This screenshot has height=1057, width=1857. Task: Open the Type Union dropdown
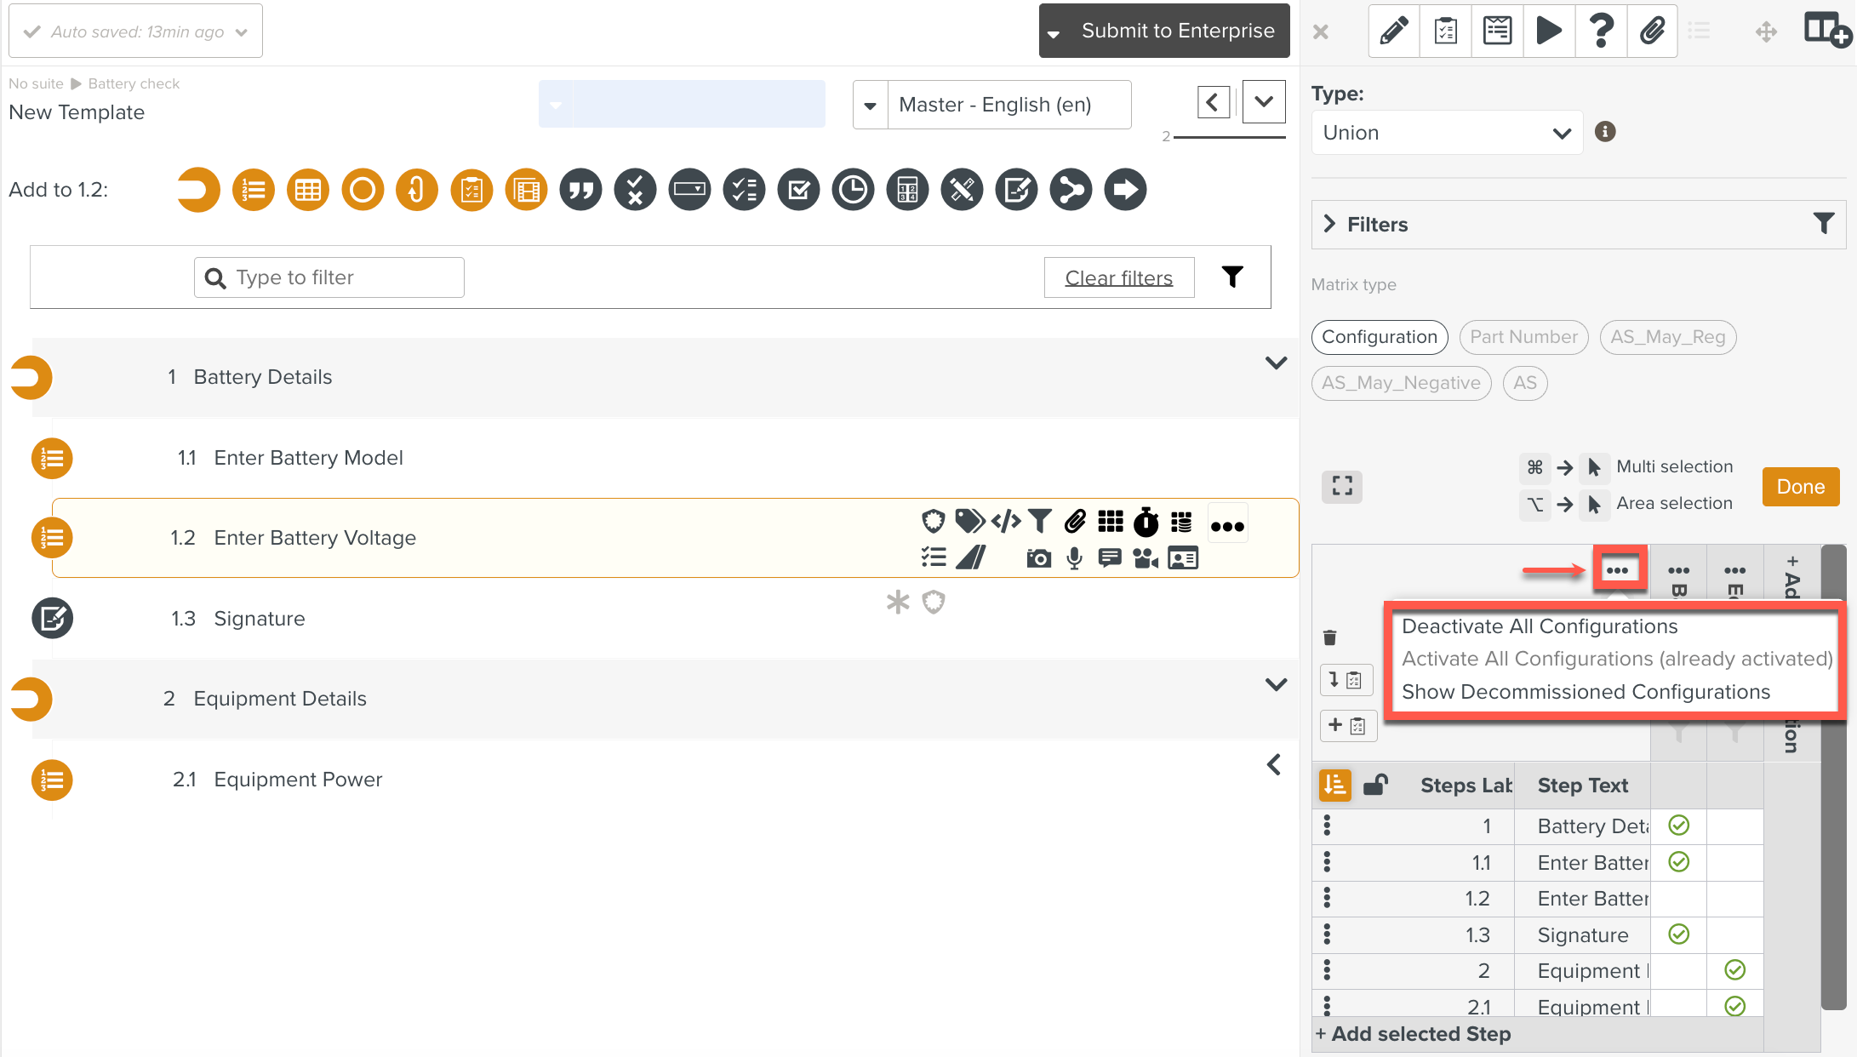(x=1446, y=133)
